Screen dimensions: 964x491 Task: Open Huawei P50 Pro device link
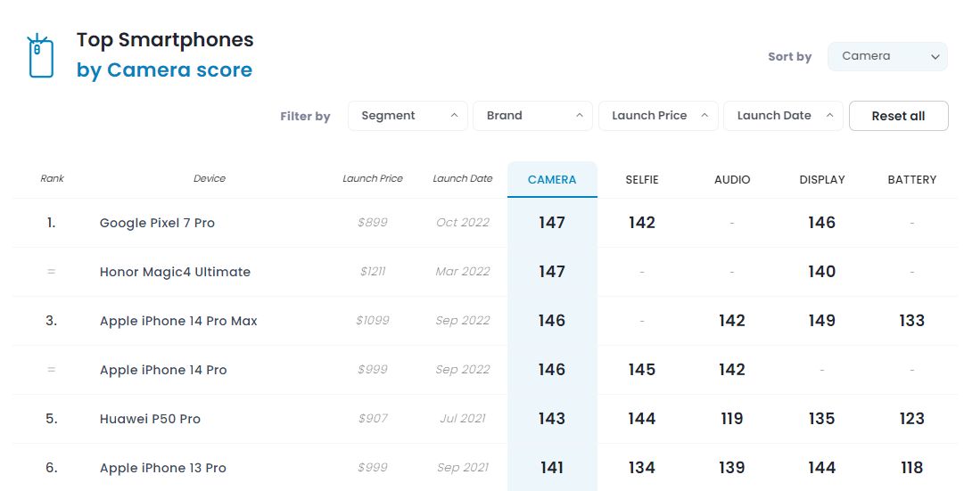150,419
